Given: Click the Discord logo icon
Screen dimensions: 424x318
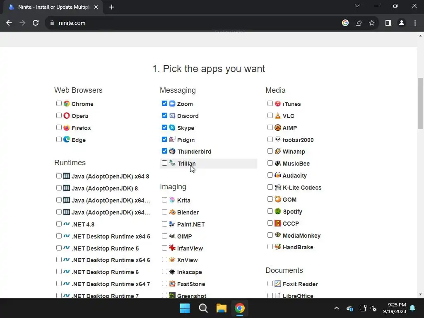Looking at the screenshot, I should pyautogui.click(x=172, y=116).
